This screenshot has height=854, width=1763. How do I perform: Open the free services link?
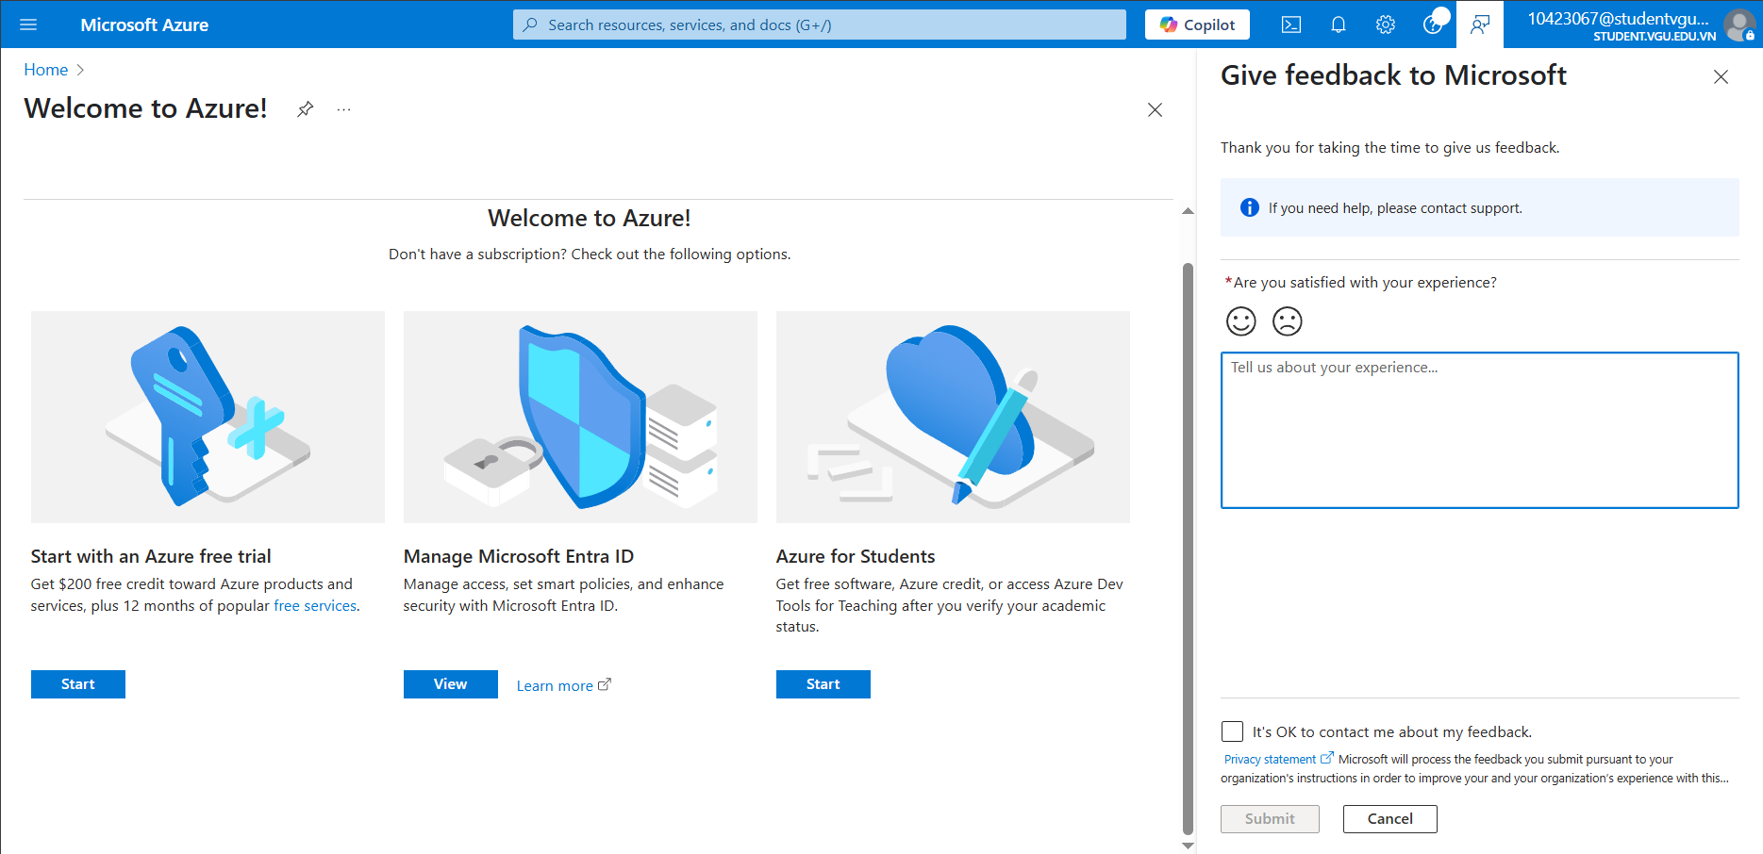(x=315, y=606)
